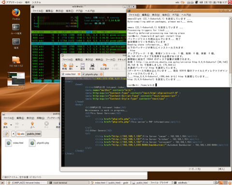The width and height of the screenshot is (232, 185).
Task: Click the 停止 (Stop) icon in file browser
Action: tap(46, 125)
